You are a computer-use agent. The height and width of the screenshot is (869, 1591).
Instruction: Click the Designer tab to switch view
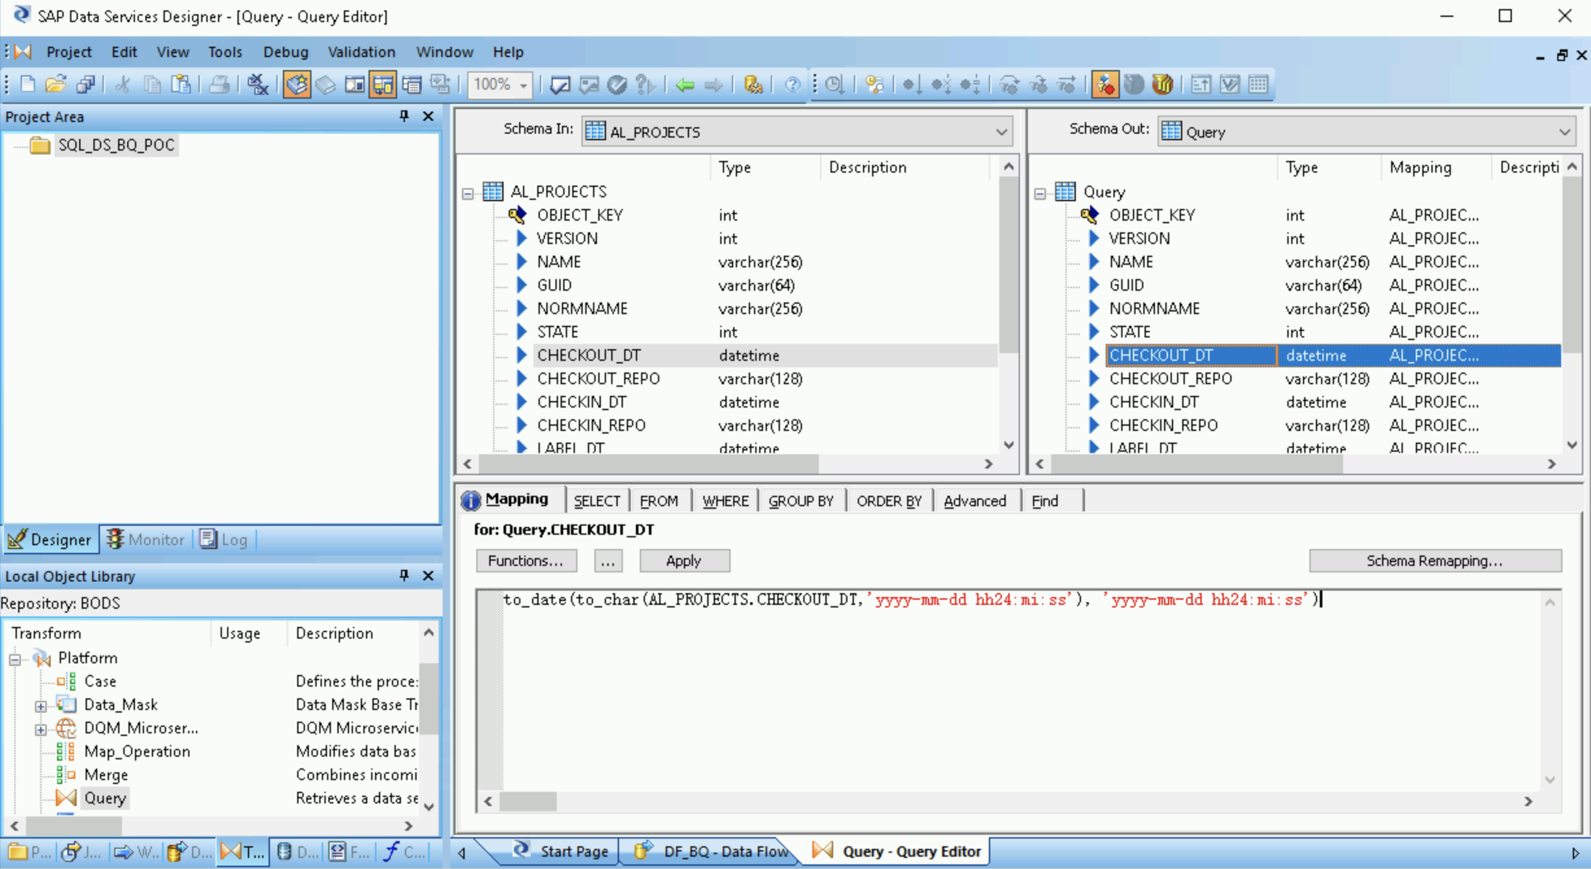click(x=51, y=538)
